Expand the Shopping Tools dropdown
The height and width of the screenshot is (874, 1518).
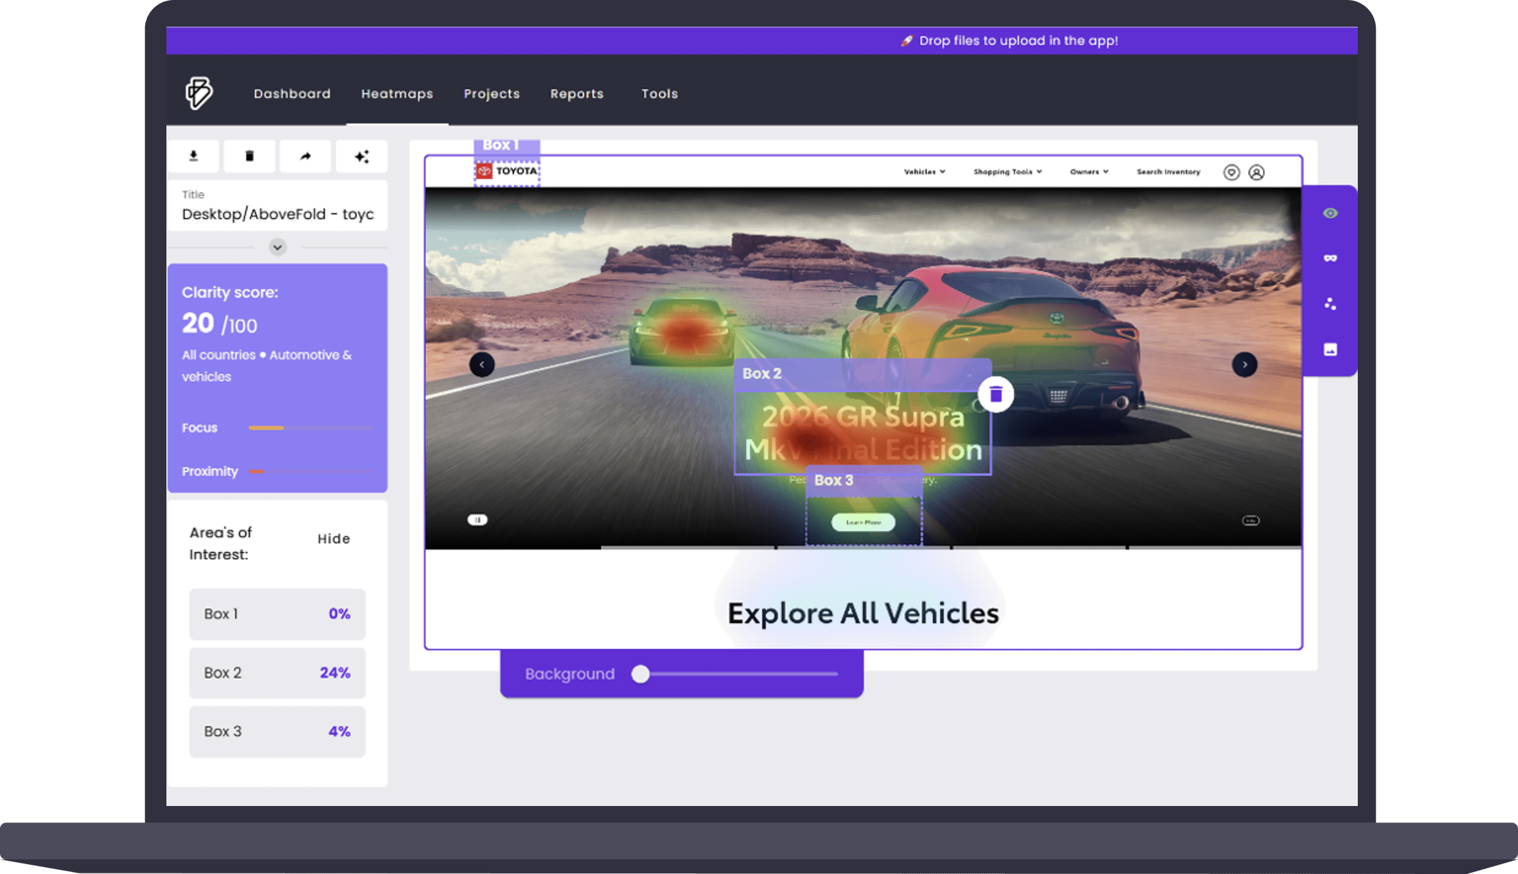click(x=1008, y=172)
